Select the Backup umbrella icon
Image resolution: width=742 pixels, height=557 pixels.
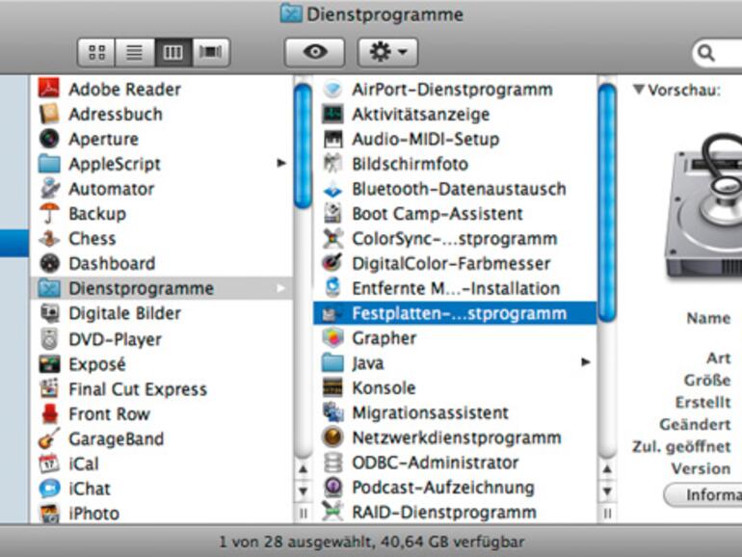(49, 213)
